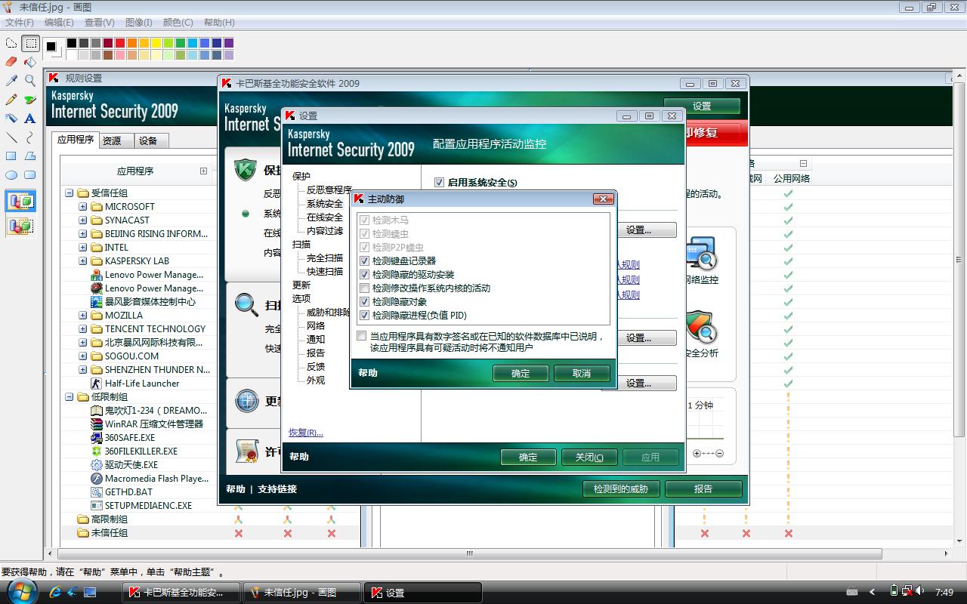Enable 检测键盘记录器 checkbox
This screenshot has width=967, height=604.
366,261
